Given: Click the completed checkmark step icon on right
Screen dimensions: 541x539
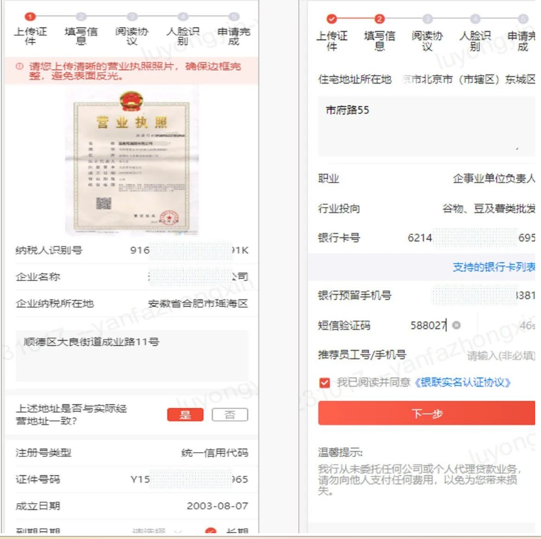Looking at the screenshot, I should [332, 19].
